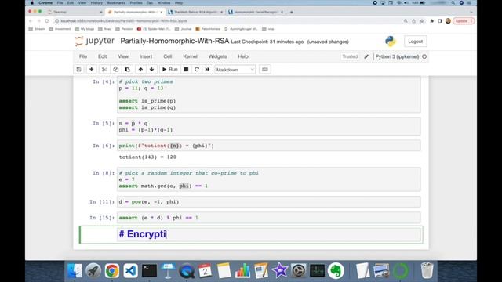Click the print totient code line
The image size is (502, 282).
(x=166, y=146)
